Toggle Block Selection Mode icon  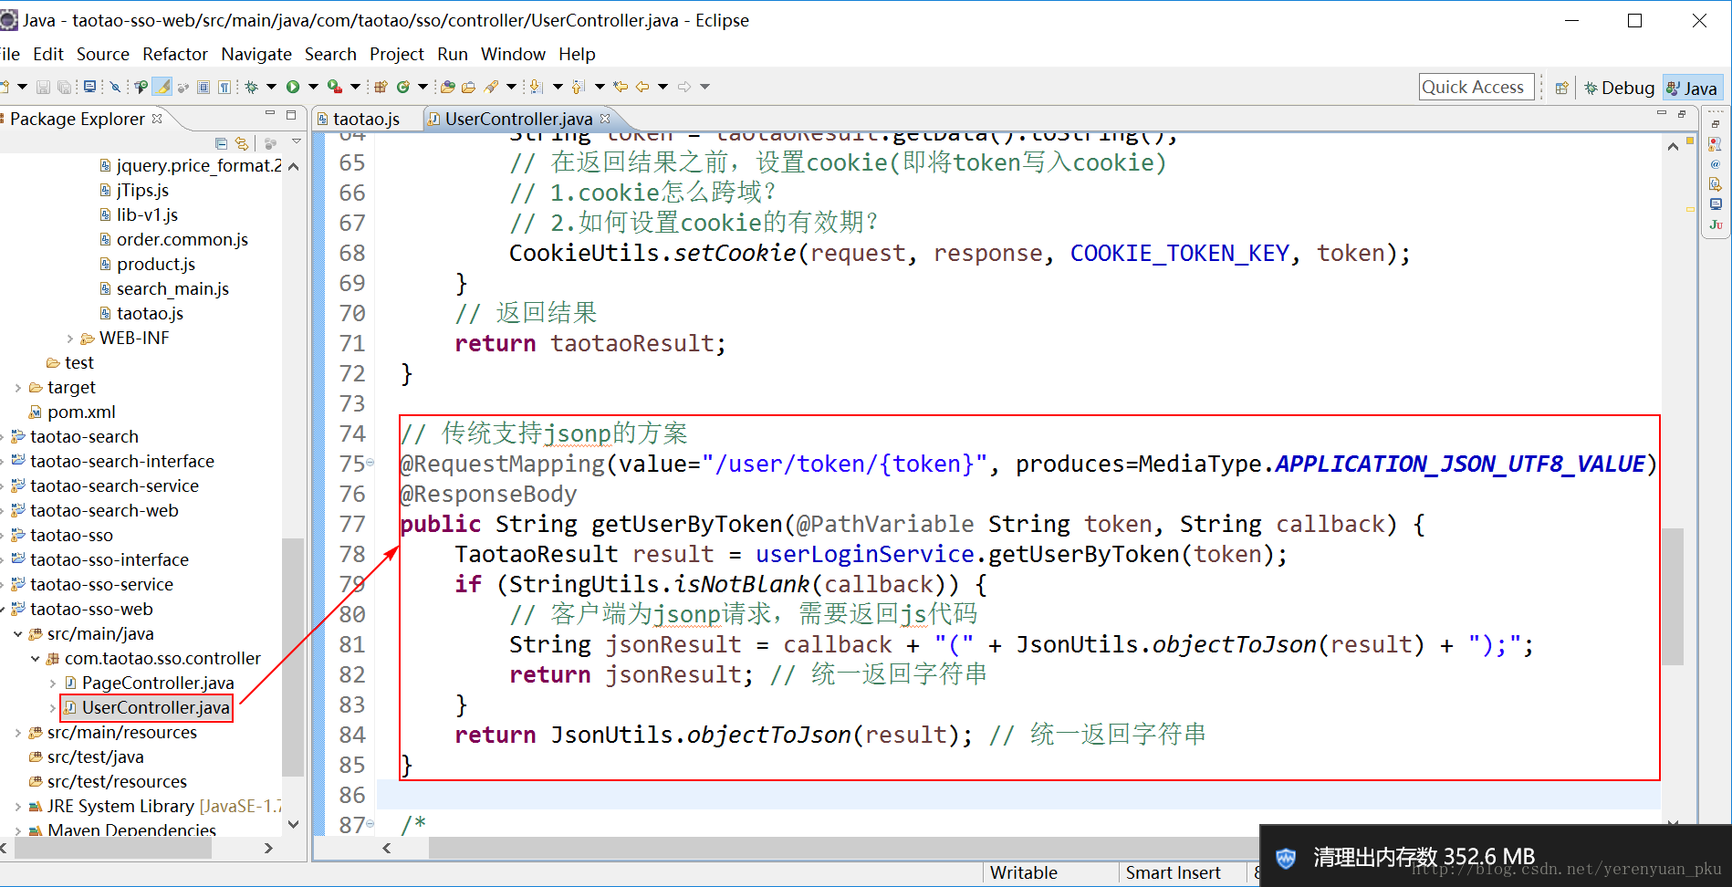[203, 87]
